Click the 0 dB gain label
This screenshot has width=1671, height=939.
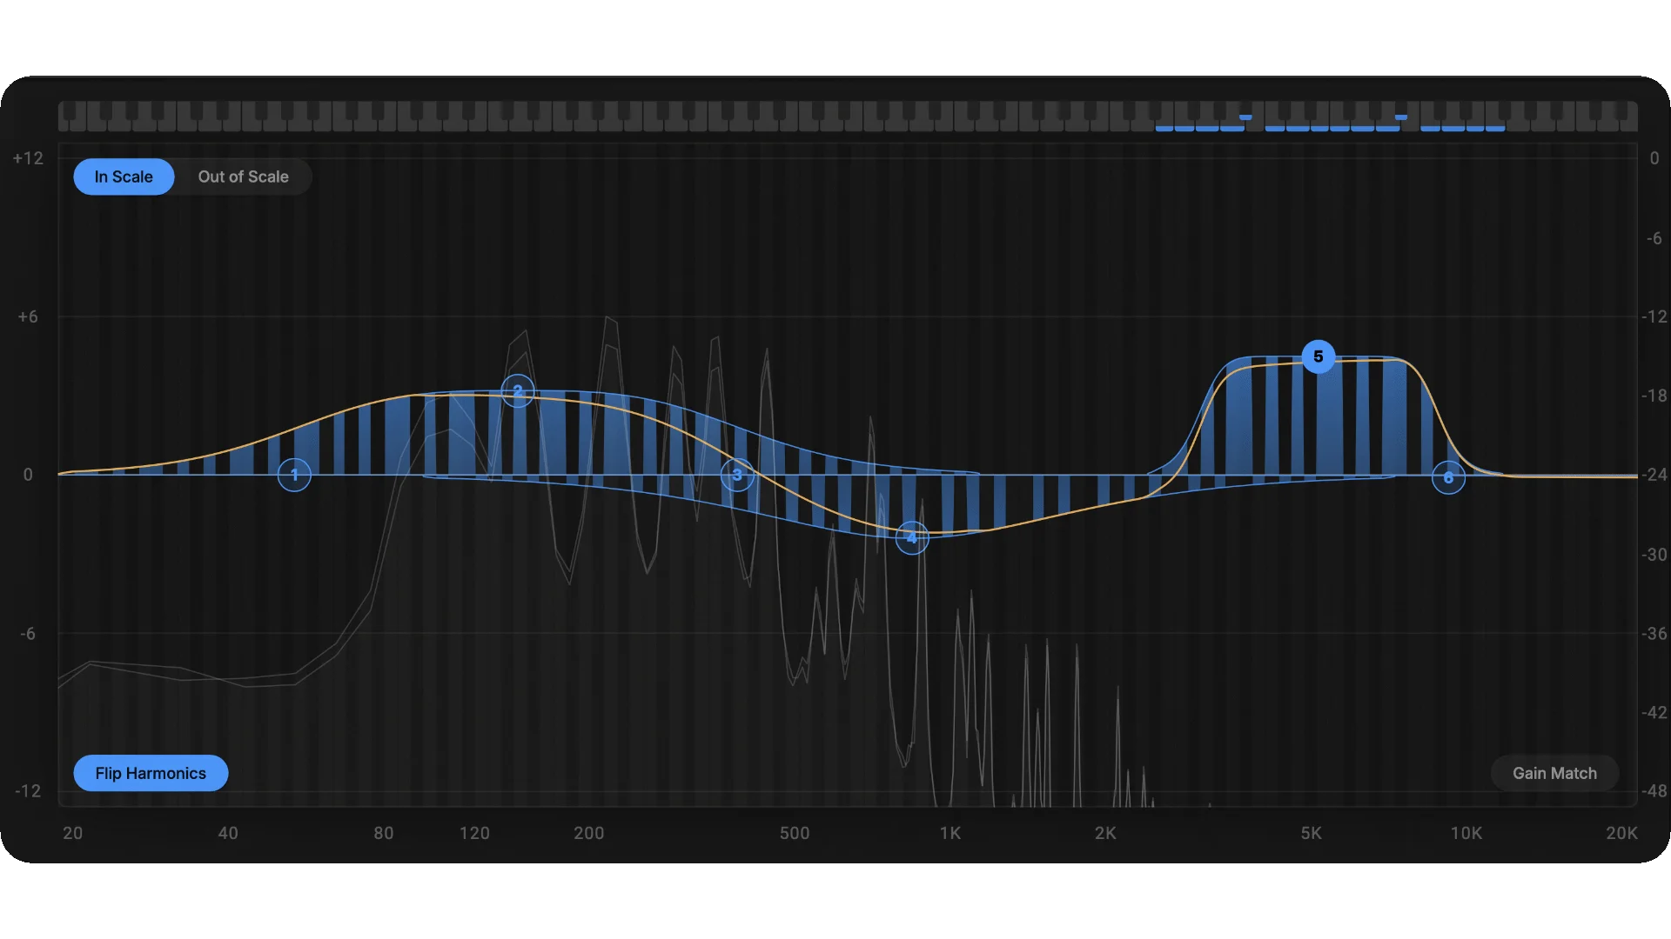coord(28,475)
